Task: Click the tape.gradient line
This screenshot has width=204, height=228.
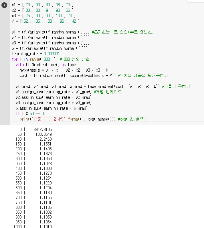Action: point(103,87)
